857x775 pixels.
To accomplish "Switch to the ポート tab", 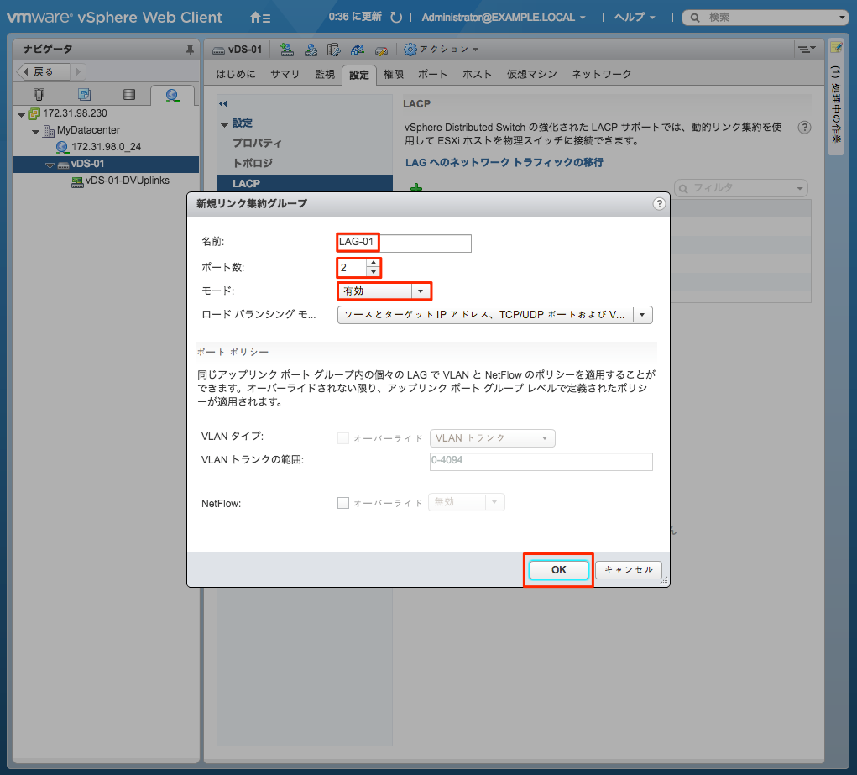I will click(432, 74).
